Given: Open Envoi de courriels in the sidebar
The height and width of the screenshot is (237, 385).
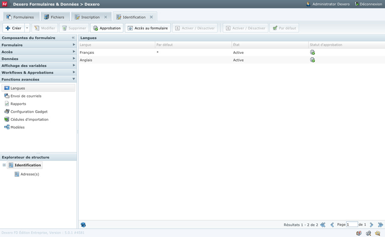Looking at the screenshot, I should tap(26, 96).
